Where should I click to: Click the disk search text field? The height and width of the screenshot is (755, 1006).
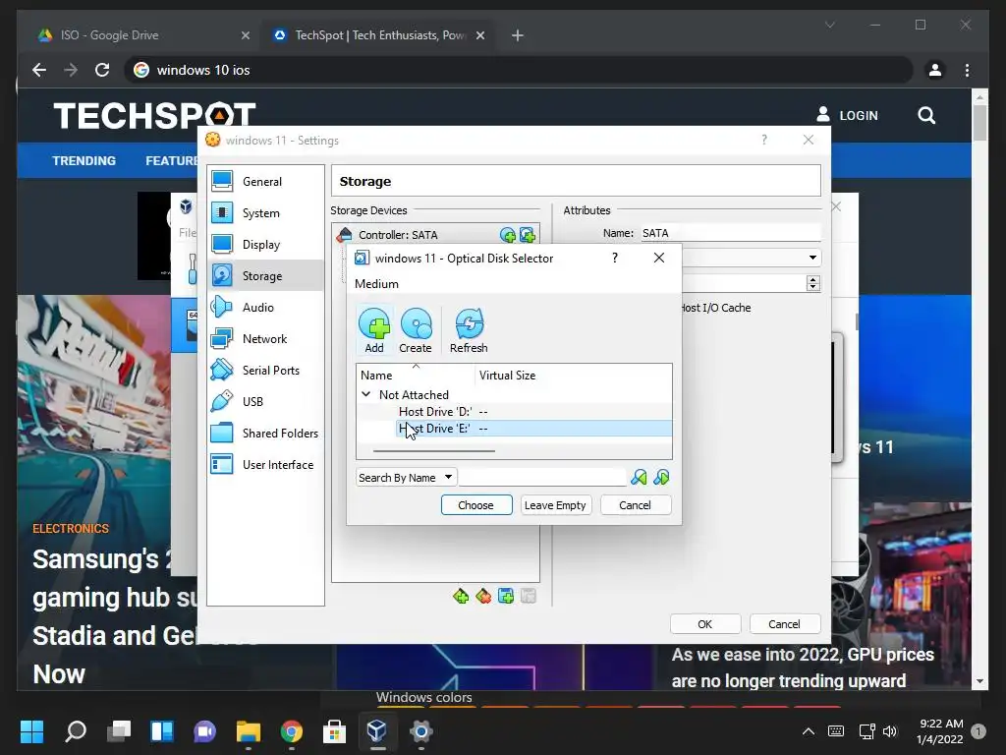tap(542, 477)
